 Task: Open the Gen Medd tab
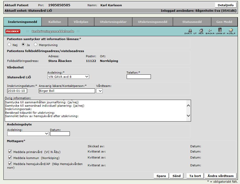click(224, 22)
